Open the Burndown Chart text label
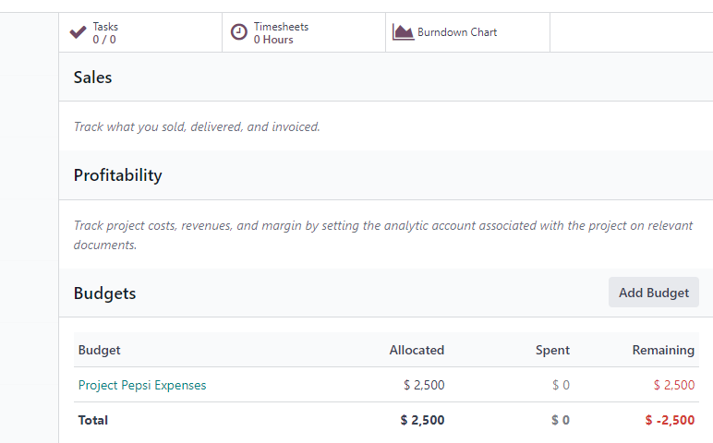This screenshot has width=713, height=443. (457, 32)
